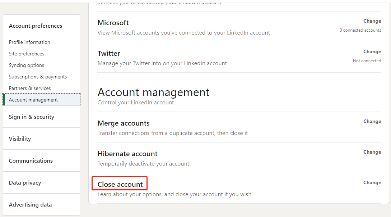
Task: View Data privacy settings
Action: click(x=25, y=182)
